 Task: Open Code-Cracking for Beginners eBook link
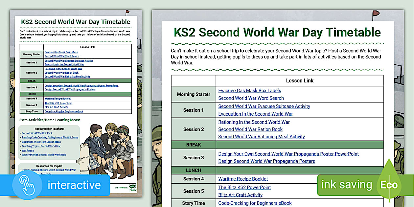(x=255, y=203)
